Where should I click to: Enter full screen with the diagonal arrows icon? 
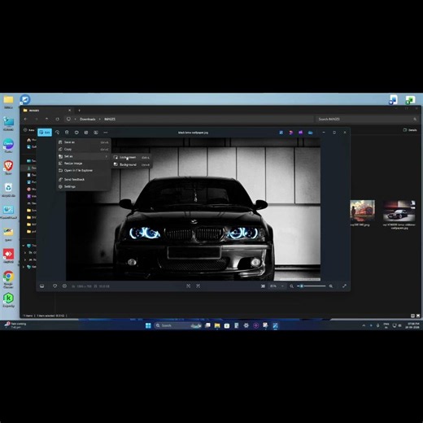(x=344, y=286)
